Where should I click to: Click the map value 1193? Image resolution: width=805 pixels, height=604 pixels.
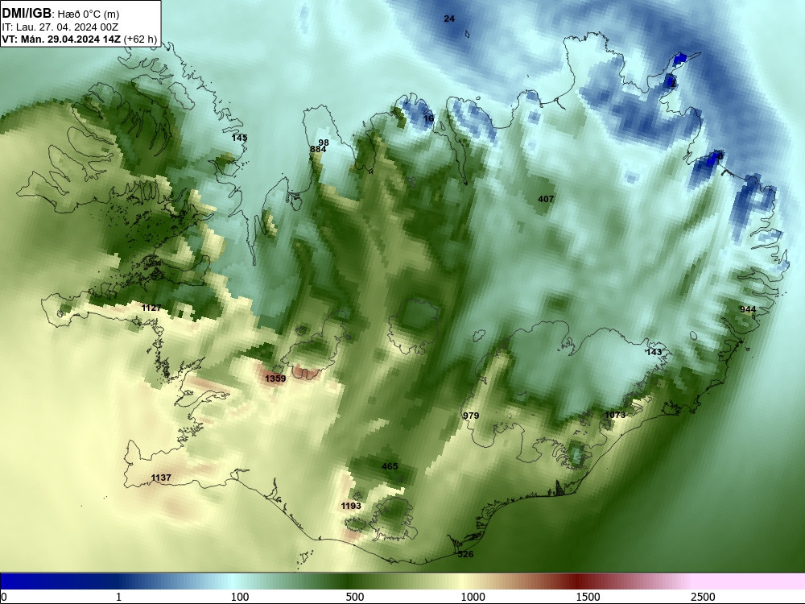point(351,506)
